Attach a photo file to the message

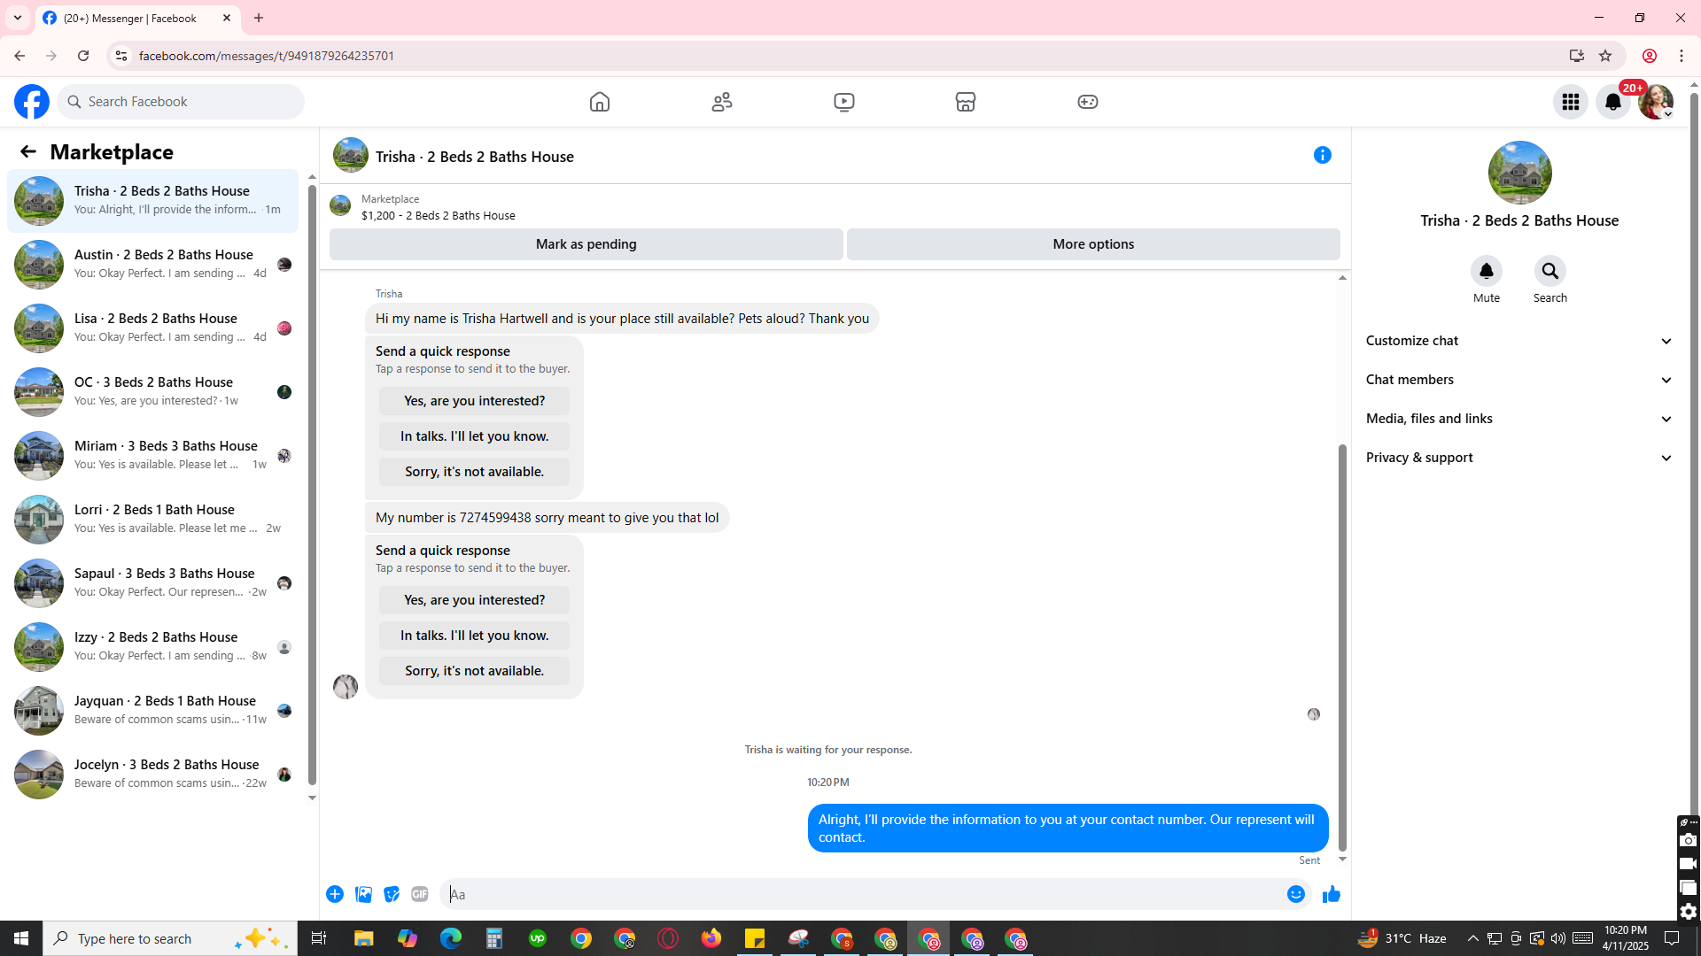pos(363,894)
